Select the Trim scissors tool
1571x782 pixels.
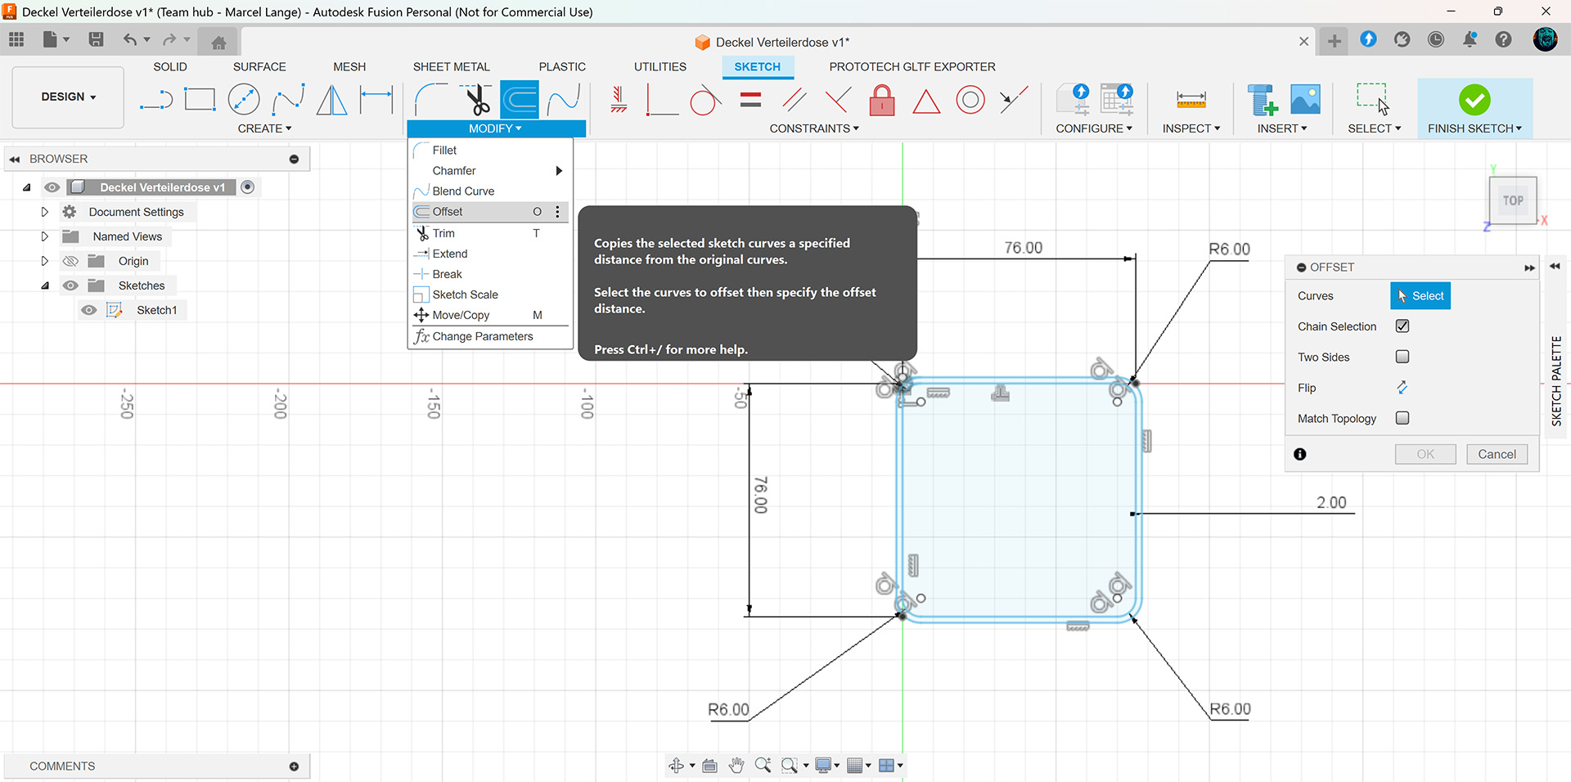477,100
